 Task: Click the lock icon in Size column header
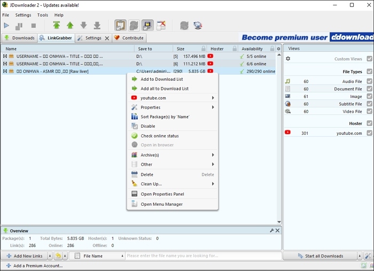pyautogui.click(x=204, y=49)
